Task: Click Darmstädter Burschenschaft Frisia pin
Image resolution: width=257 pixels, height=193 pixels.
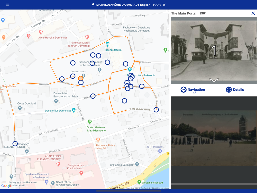Action: tap(56, 101)
